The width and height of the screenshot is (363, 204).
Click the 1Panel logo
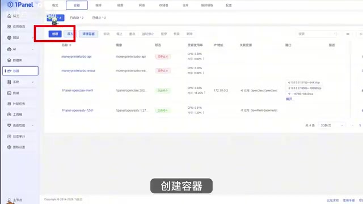[x=20, y=5]
